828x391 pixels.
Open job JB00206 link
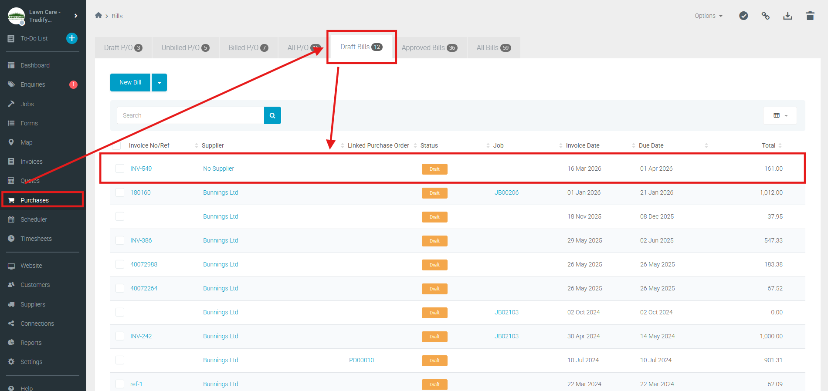tap(506, 192)
